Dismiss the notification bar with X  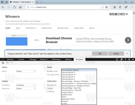pos(127,53)
